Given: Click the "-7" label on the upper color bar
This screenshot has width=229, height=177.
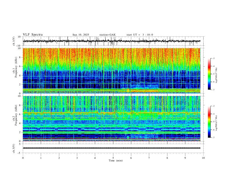Looking at the screenshot, I should pos(213,90).
